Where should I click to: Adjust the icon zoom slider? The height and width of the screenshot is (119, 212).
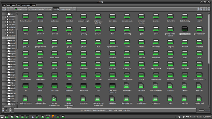[204, 110]
